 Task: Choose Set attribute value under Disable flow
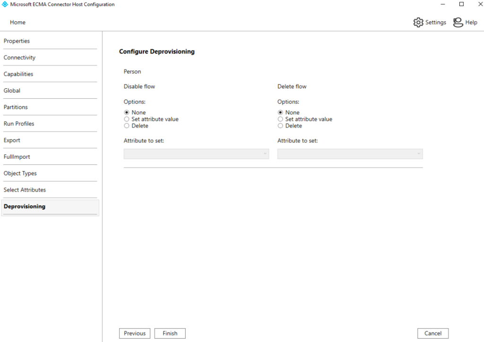126,119
